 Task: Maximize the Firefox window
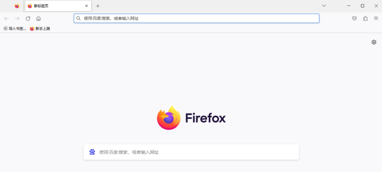click(363, 6)
